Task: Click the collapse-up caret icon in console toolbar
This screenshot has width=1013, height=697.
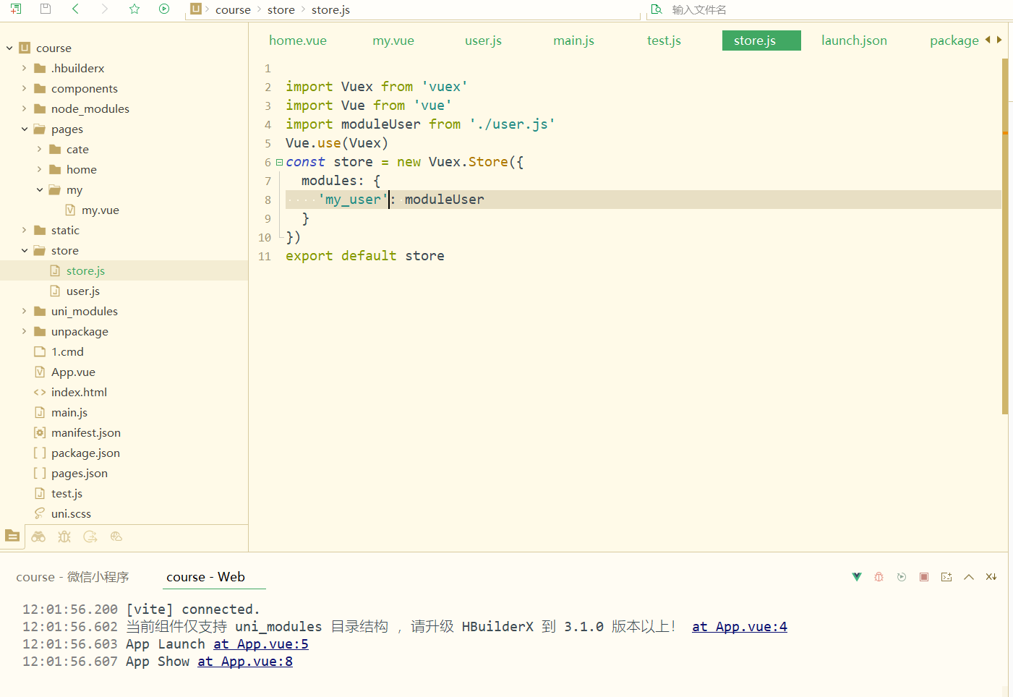Action: coord(969,577)
